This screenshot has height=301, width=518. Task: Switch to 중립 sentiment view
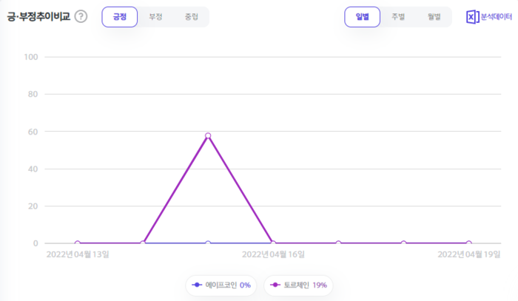[x=191, y=16]
